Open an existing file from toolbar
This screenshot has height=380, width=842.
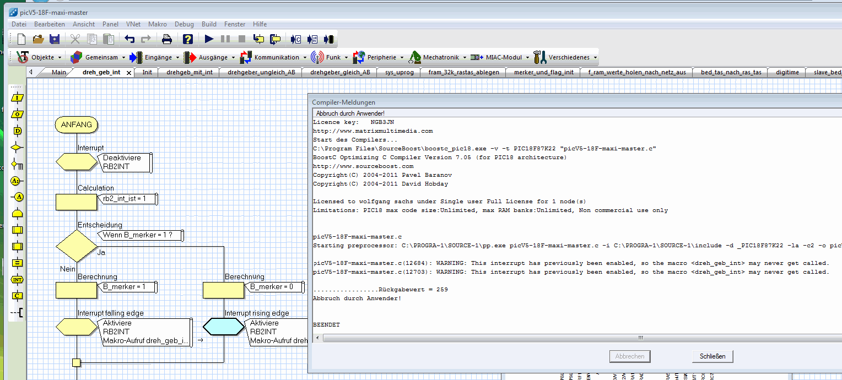38,39
